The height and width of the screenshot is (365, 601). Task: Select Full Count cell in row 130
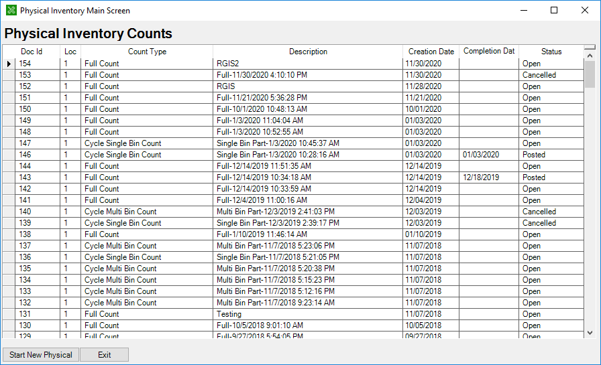147,325
